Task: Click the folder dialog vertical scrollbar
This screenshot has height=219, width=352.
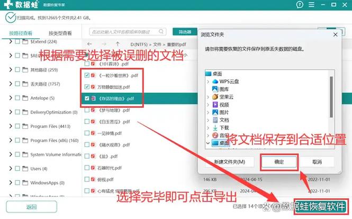Action: (x=331, y=97)
